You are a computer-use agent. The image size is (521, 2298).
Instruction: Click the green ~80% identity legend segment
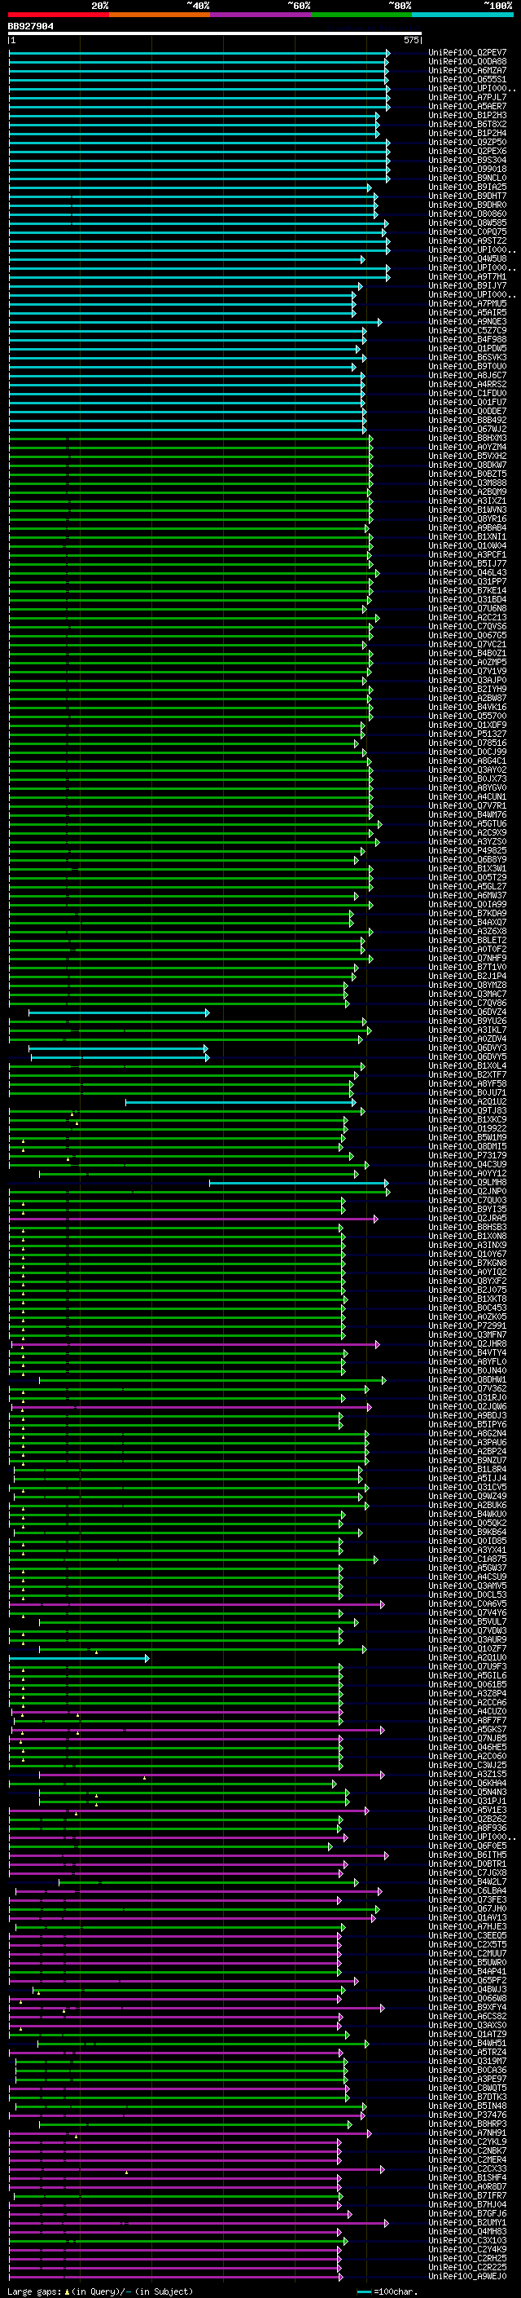[x=361, y=15]
